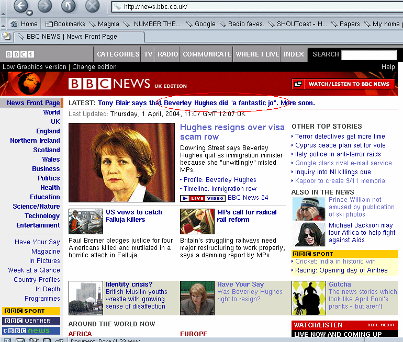The height and width of the screenshot is (342, 403).
Task: Open the WHERE I LIVE menu item
Action: 257,54
